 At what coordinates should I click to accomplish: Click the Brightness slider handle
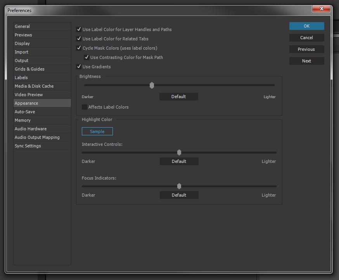(152, 85)
